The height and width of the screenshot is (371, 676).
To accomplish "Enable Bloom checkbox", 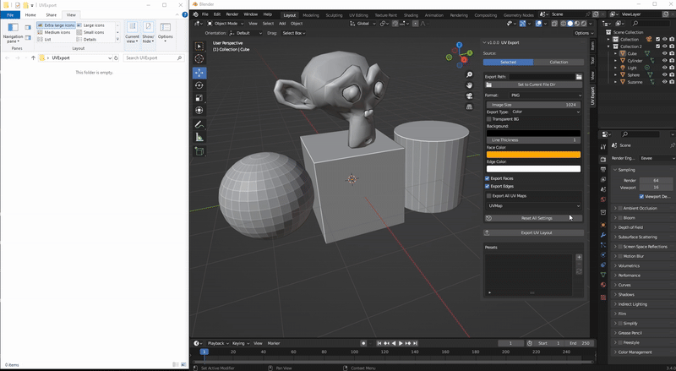I will click(620, 218).
